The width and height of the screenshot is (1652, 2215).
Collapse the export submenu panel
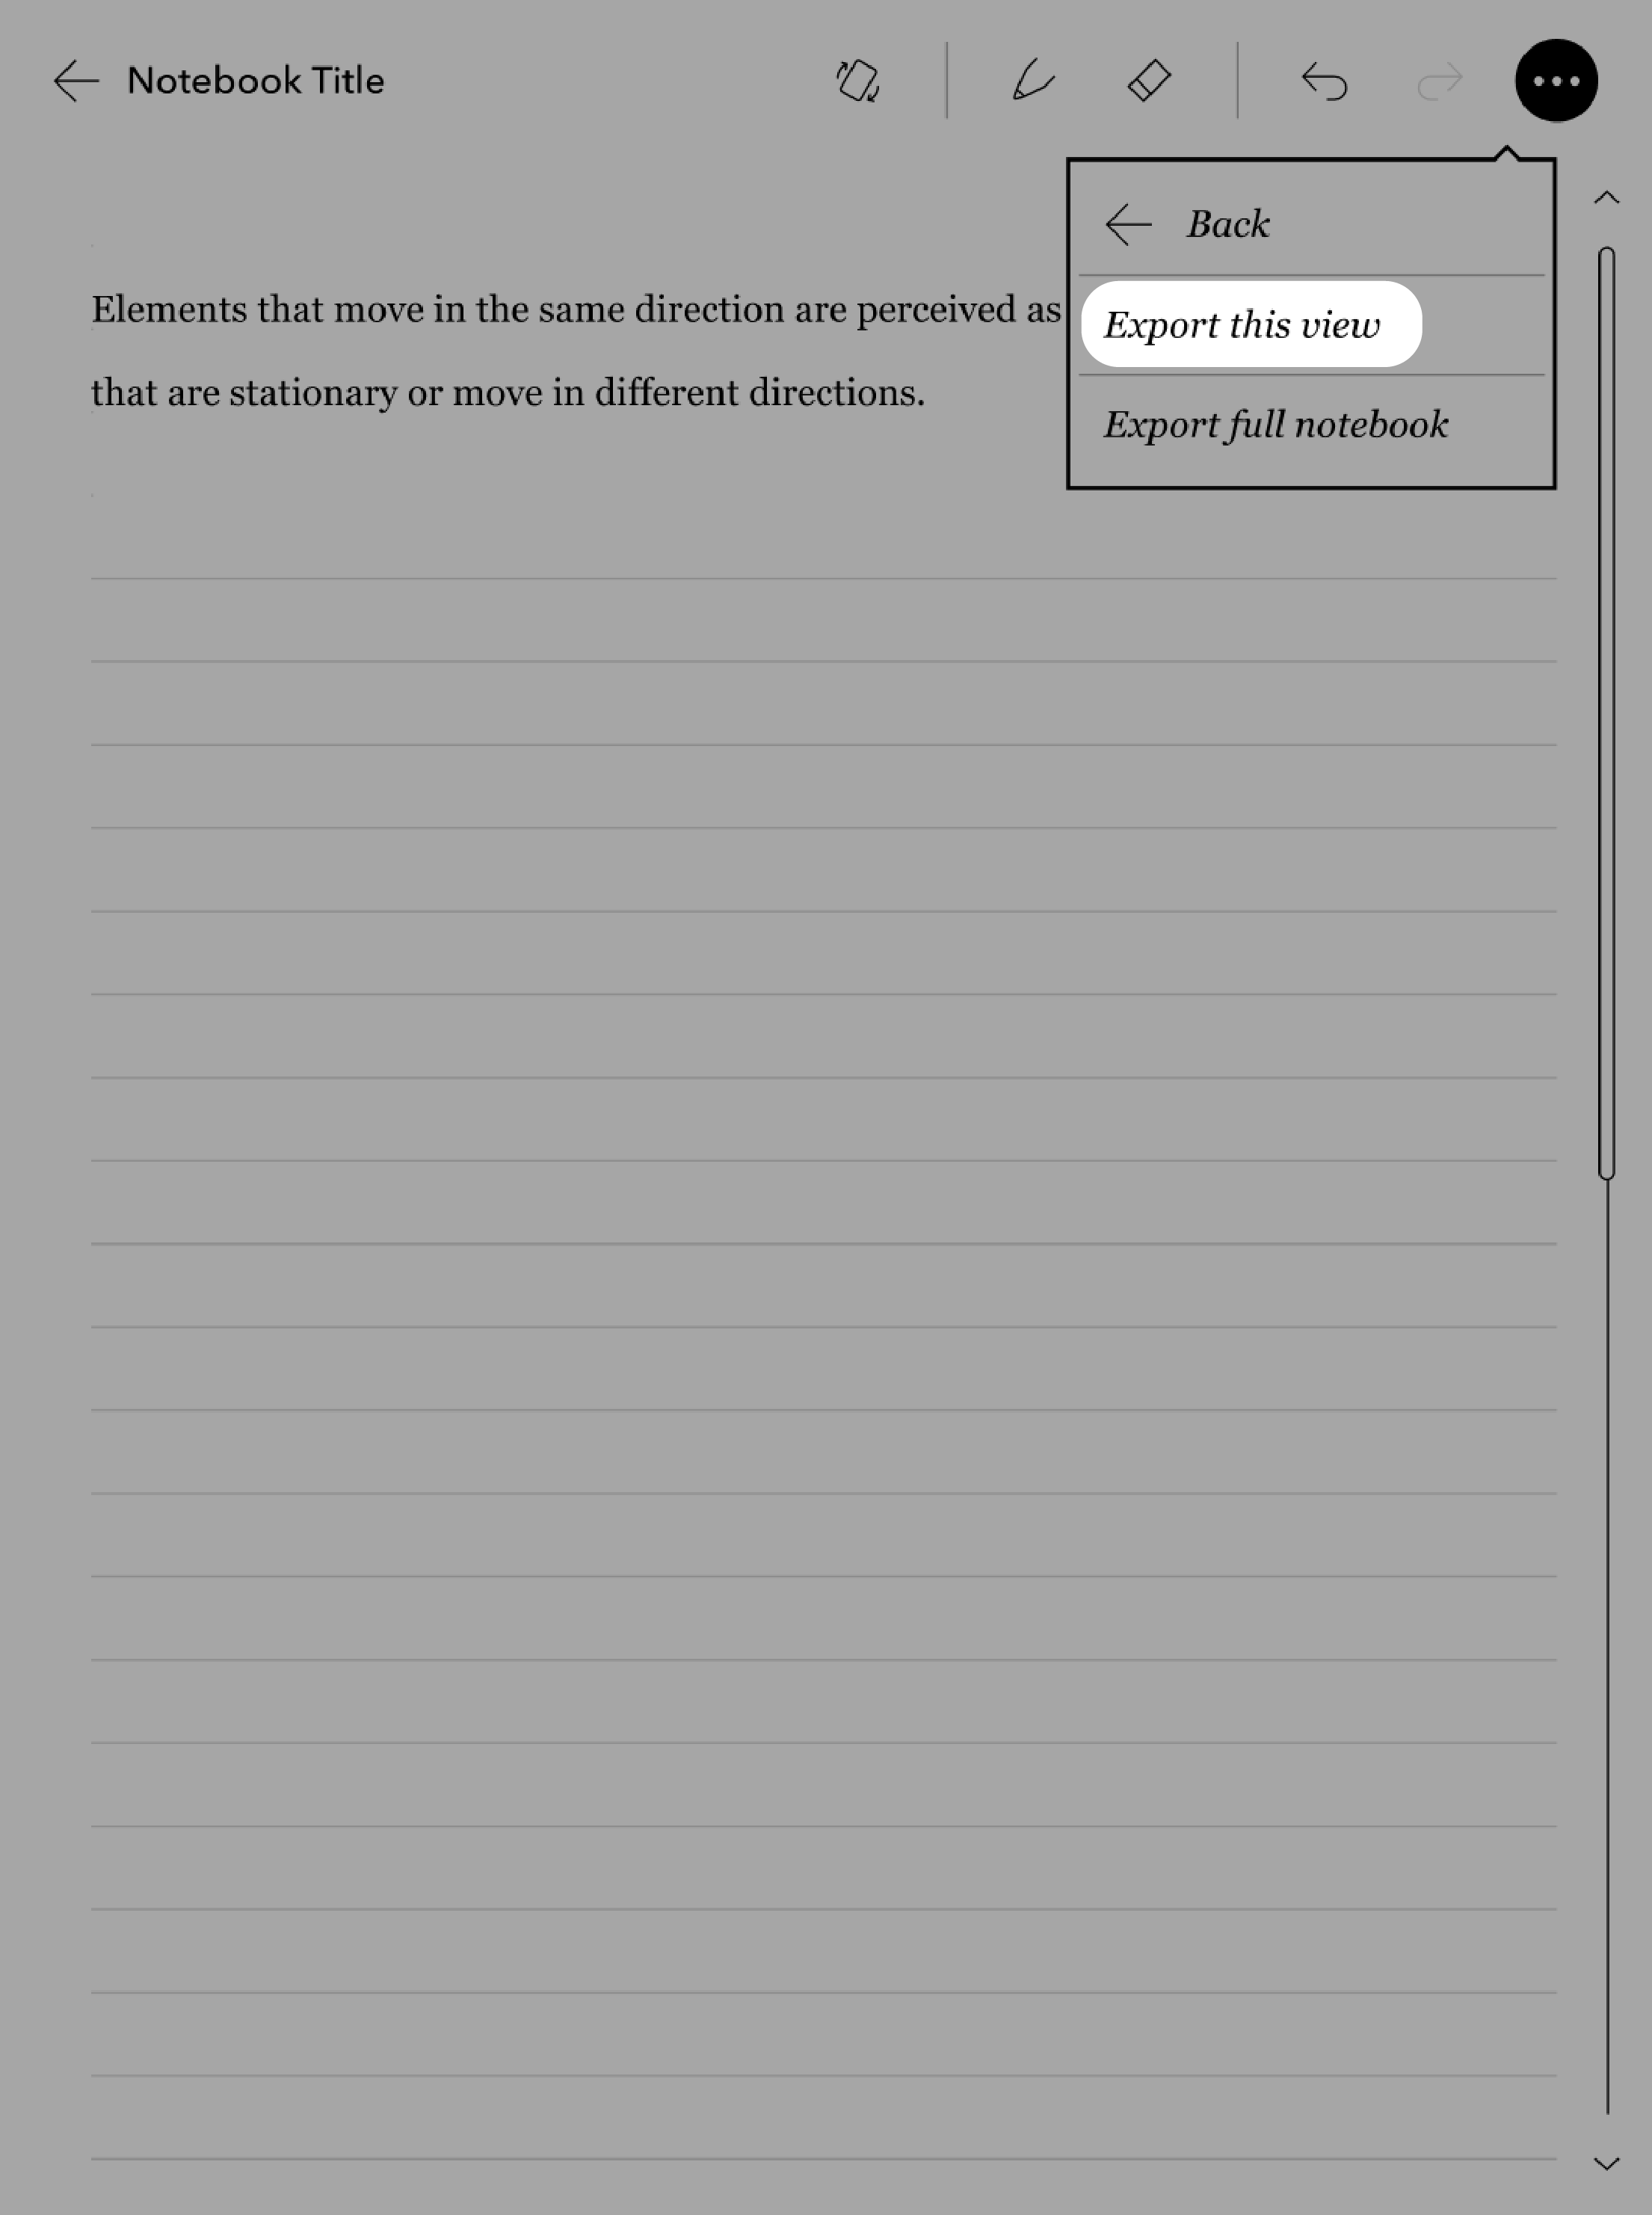pyautogui.click(x=1189, y=222)
